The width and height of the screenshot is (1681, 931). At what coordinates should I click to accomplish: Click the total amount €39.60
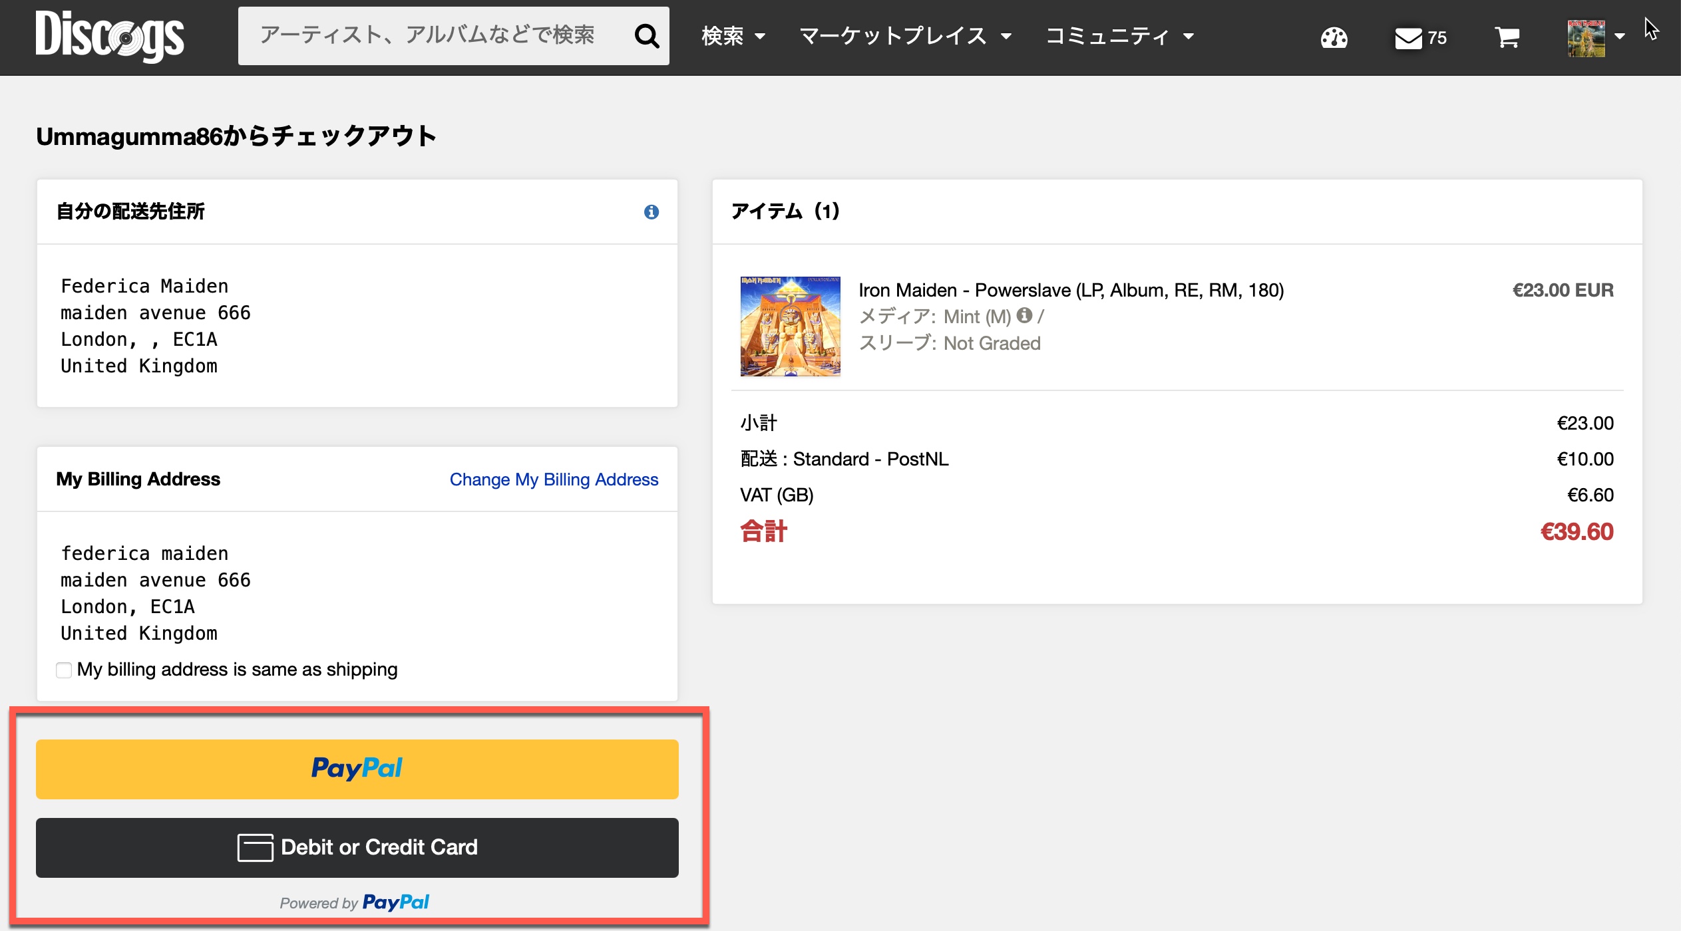point(1577,532)
